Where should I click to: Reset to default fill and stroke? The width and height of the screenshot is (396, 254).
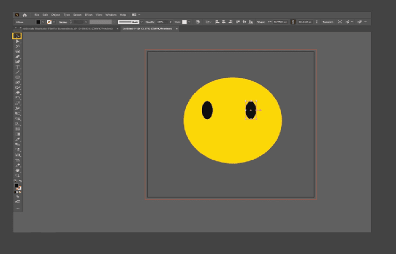click(x=15, y=181)
